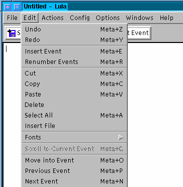
Task: Click the second title bar icon with lines
Action: click(x=17, y=7)
